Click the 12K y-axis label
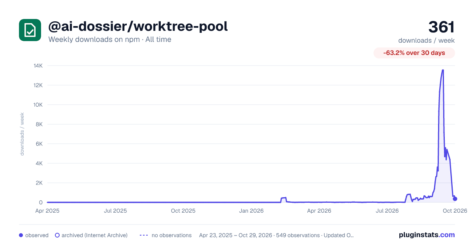The width and height of the screenshot is (474, 249). pyautogui.click(x=38, y=85)
